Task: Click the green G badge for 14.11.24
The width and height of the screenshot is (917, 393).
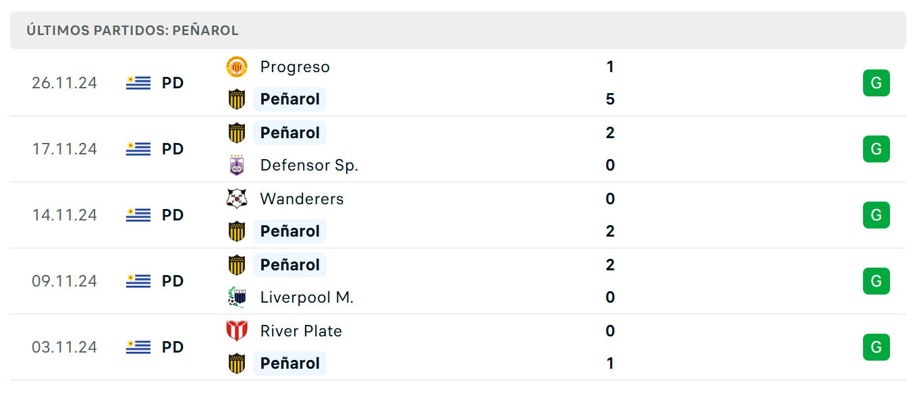Action: pos(877,215)
